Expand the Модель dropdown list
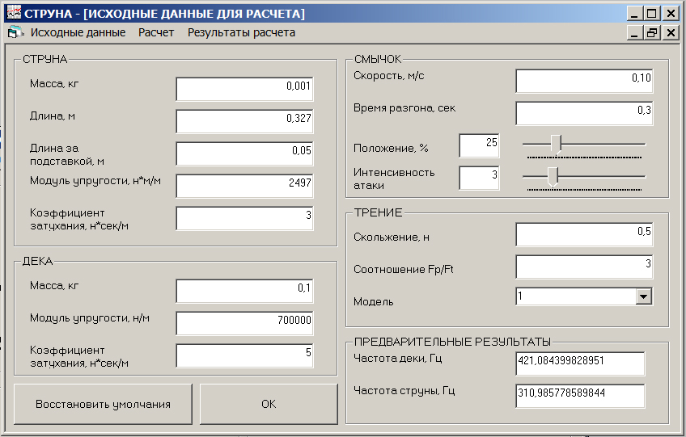Screen dimensions: 686x437 coord(644,296)
